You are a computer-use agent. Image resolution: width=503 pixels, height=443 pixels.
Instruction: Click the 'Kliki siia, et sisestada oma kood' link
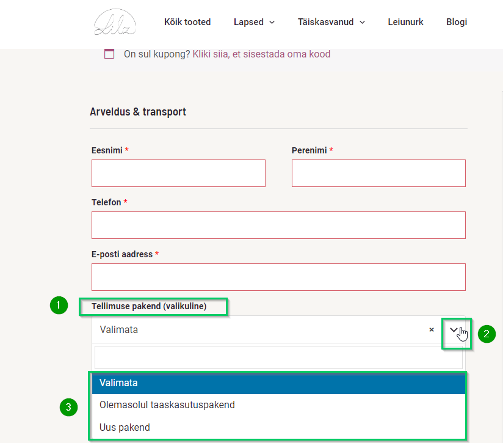[x=261, y=54]
